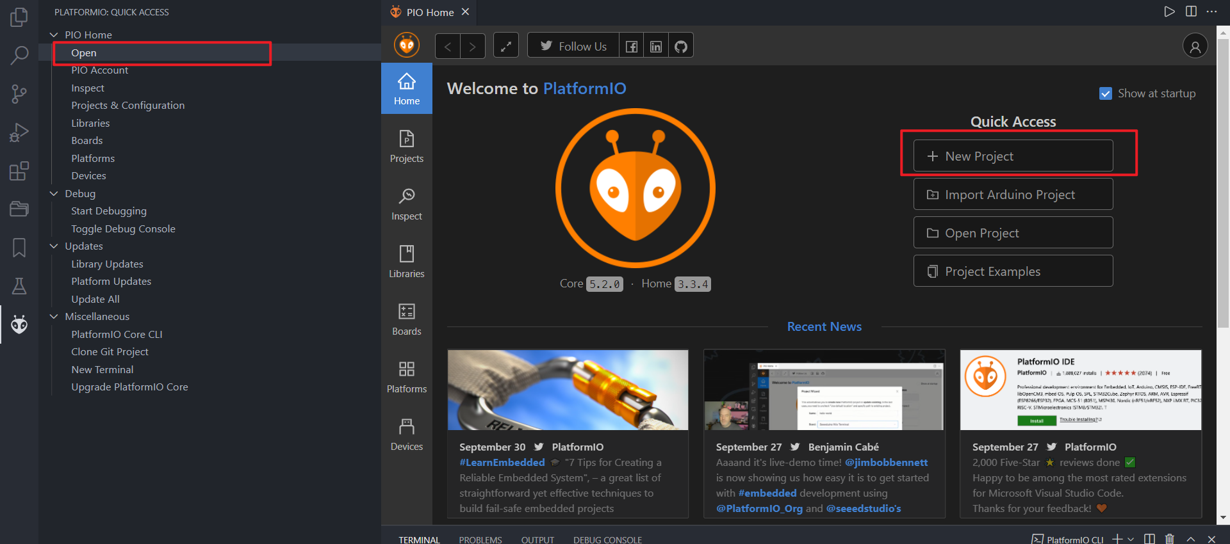Switch to the OUTPUT panel tab
This screenshot has width=1230, height=544.
click(x=537, y=540)
